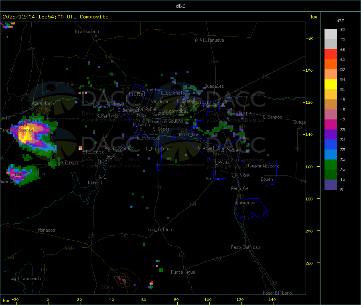Click the Lag.Llancanelo label

(x=26, y=279)
